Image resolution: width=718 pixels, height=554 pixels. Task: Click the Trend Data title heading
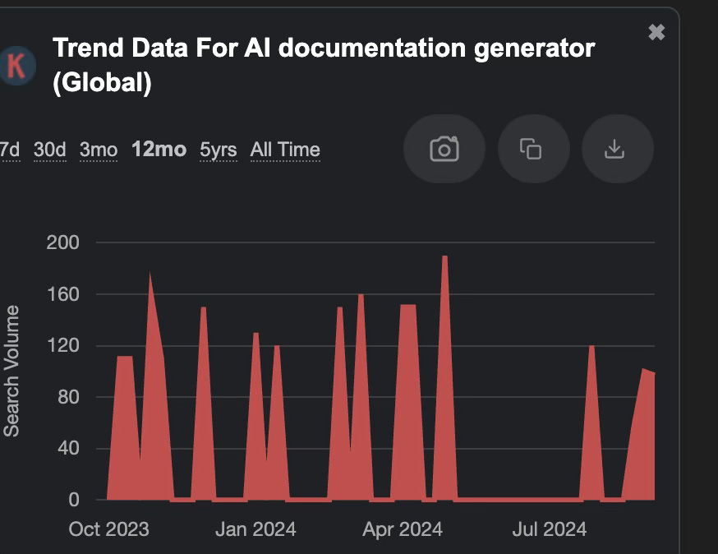tap(324, 65)
